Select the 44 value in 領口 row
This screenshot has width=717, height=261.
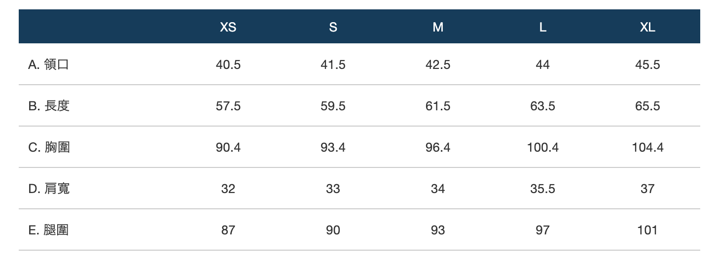click(x=542, y=65)
